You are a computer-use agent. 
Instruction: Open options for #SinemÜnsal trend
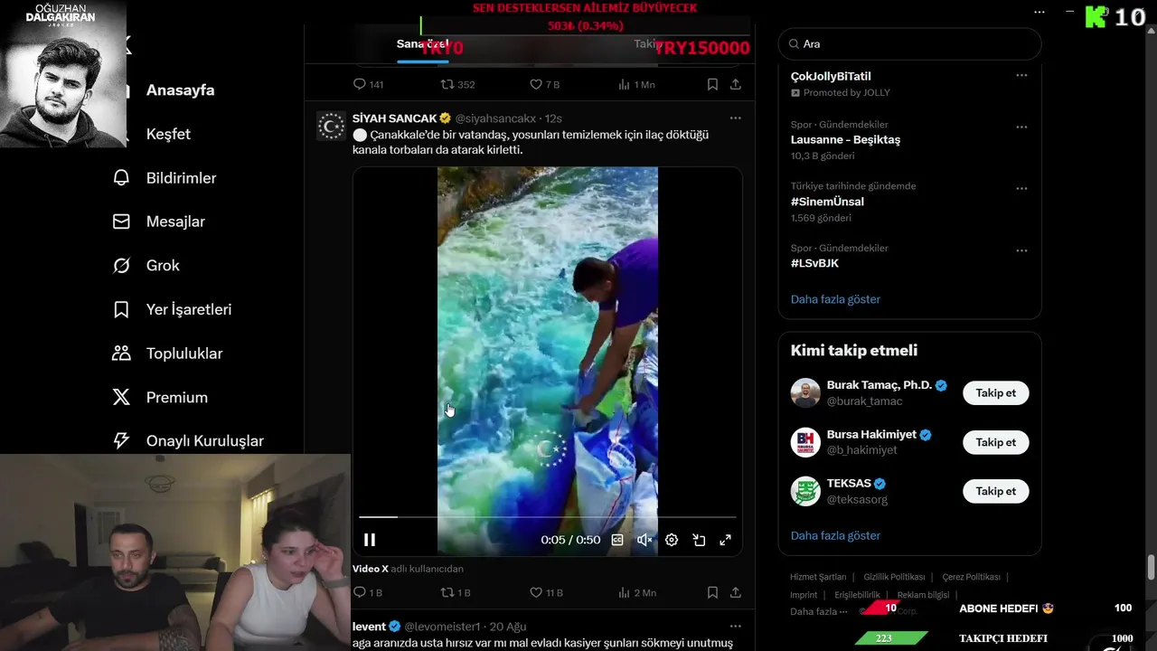[1021, 188]
